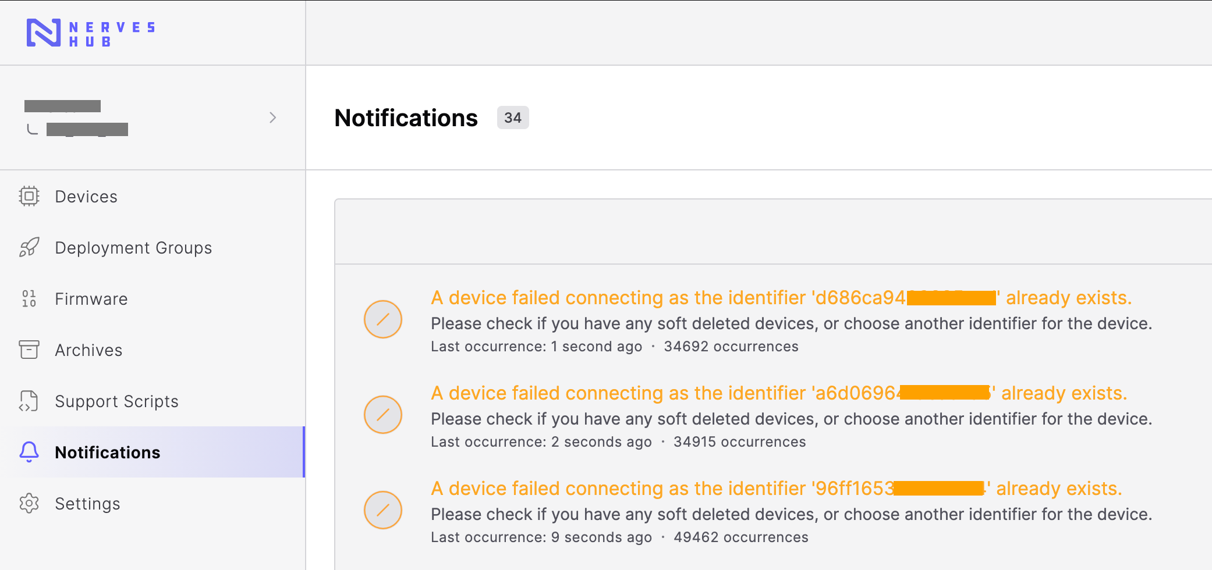Viewport: 1212px width, 570px height.
Task: Open the Settings gear icon
Action: point(29,503)
